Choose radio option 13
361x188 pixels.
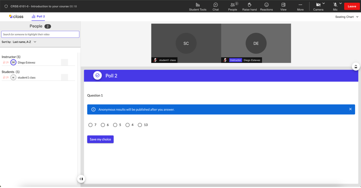140,125
